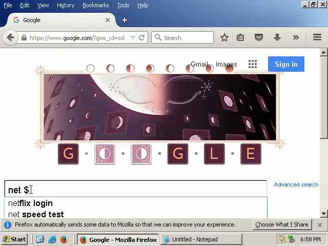Open the Gmail link
328x246 pixels.
[x=199, y=64]
